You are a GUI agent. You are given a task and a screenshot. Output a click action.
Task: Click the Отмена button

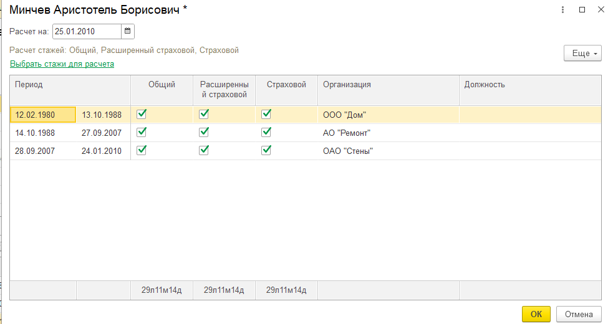click(578, 314)
